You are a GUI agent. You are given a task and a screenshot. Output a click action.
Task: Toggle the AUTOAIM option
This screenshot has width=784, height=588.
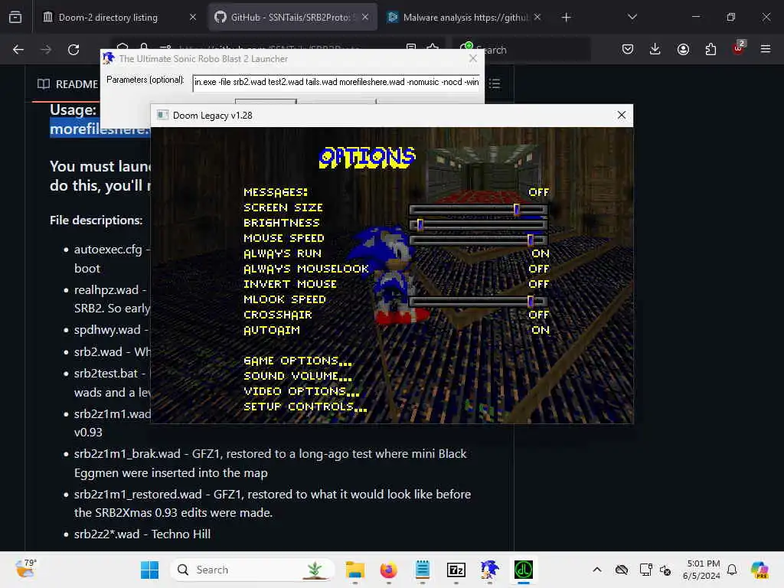pos(396,330)
